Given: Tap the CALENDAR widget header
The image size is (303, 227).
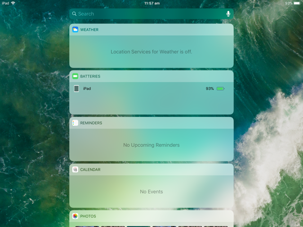Looking at the screenshot, I should 151,169.
